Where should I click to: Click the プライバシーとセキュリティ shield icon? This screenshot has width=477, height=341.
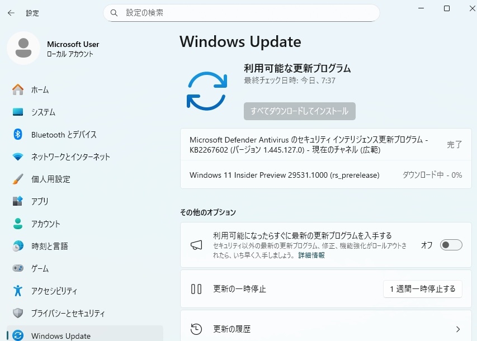click(18, 313)
